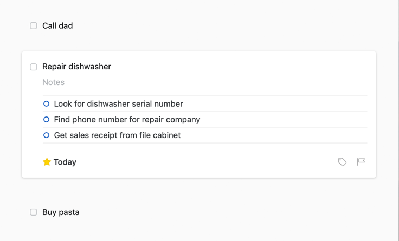Screen dimensions: 399x241
Task: Set a deadline with the flag icon
Action: 361,162
